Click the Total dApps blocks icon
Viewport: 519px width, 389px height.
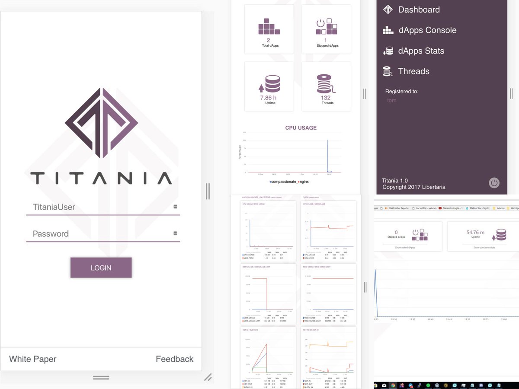[x=269, y=27]
